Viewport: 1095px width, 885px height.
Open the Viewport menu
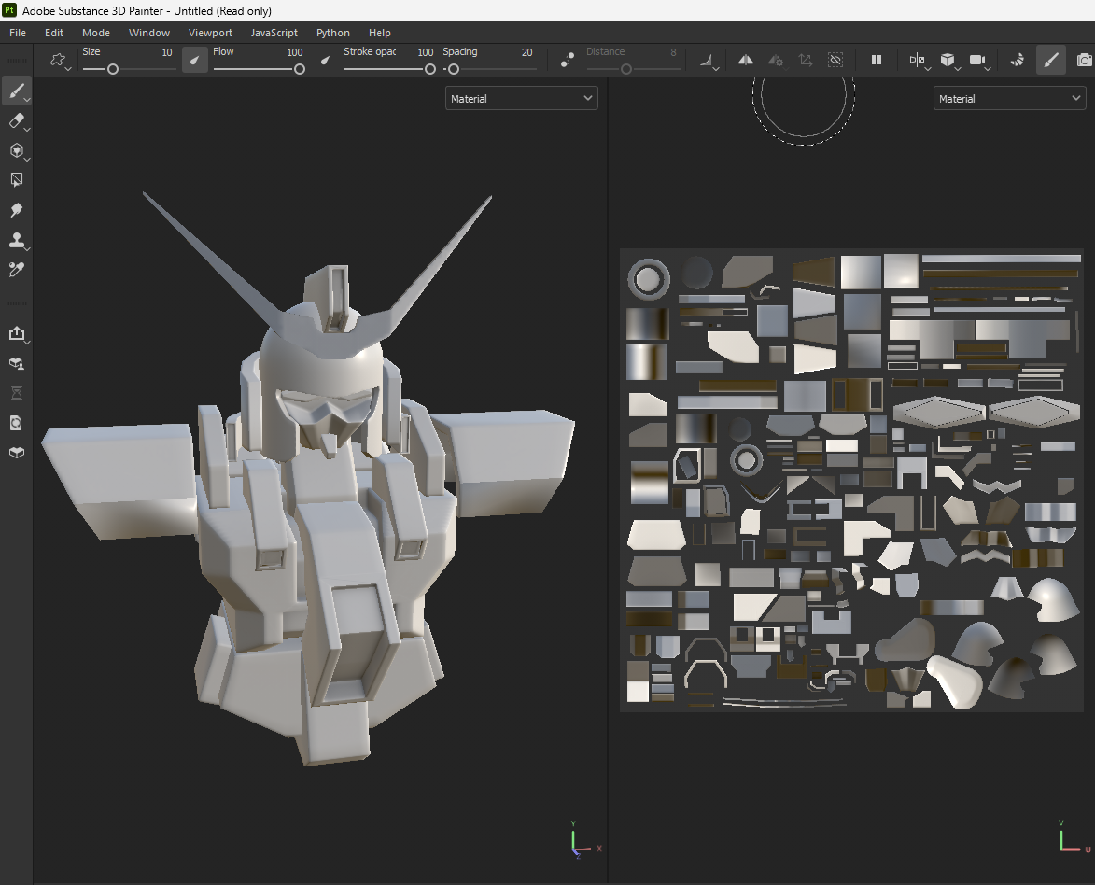(210, 32)
